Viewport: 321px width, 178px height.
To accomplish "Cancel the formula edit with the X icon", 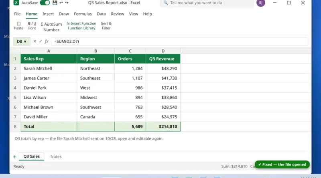I will (x=35, y=41).
